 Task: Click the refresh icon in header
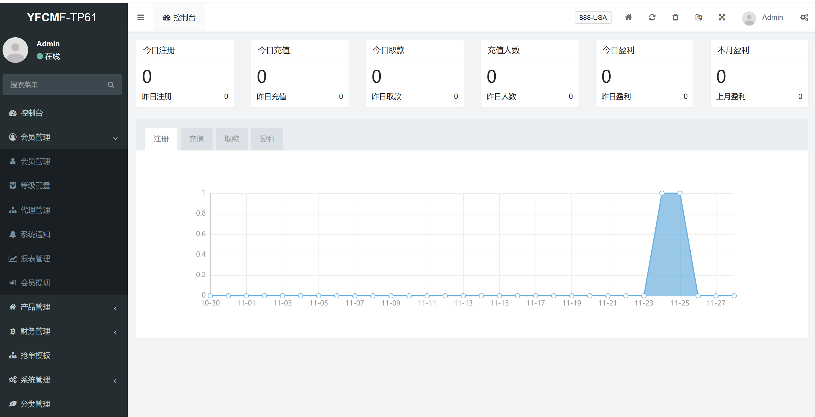(652, 17)
